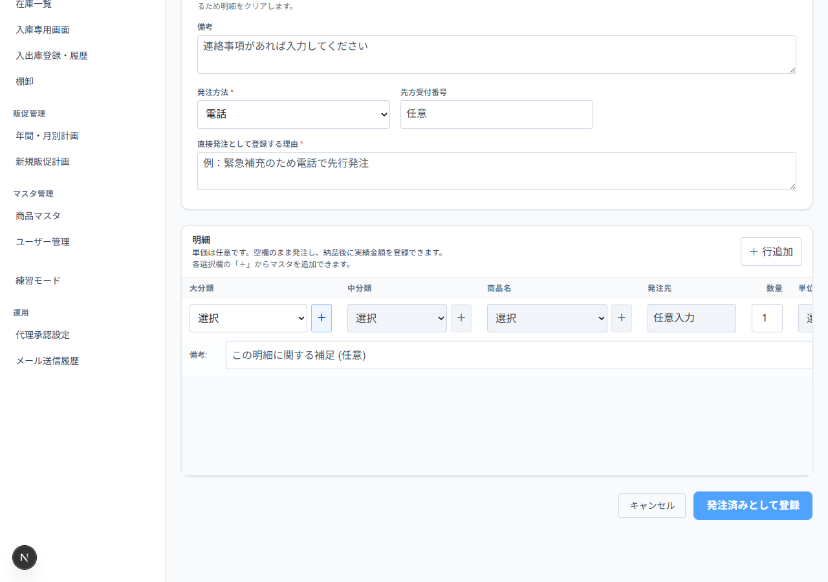Screen dimensions: 828x582
Task: Expand the 中分類 選択 dropdown
Action: pyautogui.click(x=397, y=318)
